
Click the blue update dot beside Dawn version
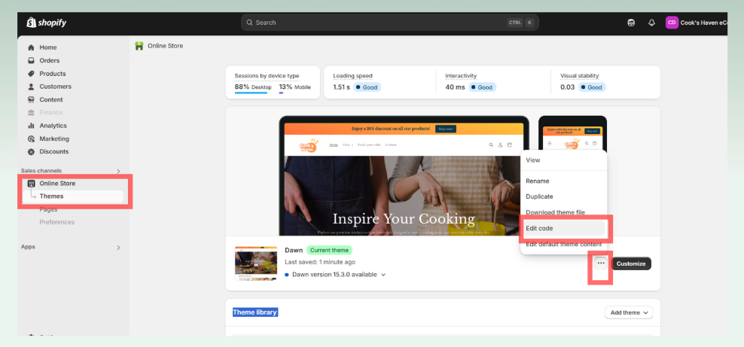pyautogui.click(x=287, y=275)
